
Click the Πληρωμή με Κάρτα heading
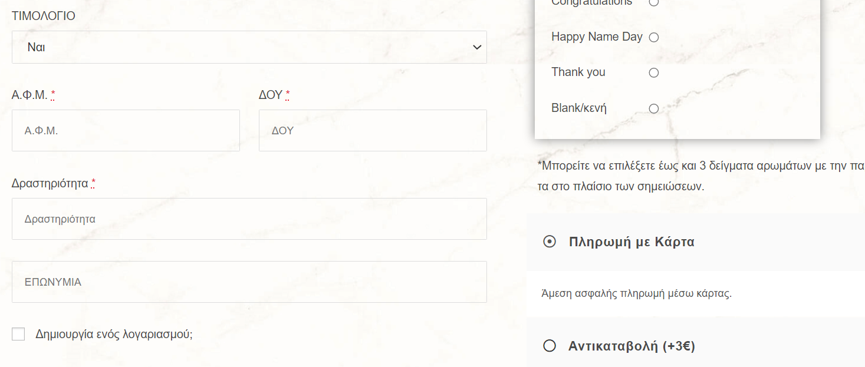coord(632,242)
